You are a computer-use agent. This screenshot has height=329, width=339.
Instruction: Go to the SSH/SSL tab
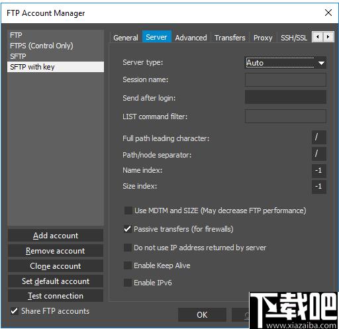294,38
